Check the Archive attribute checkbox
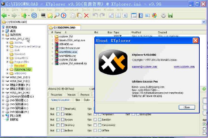 pyautogui.click(x=62, y=130)
